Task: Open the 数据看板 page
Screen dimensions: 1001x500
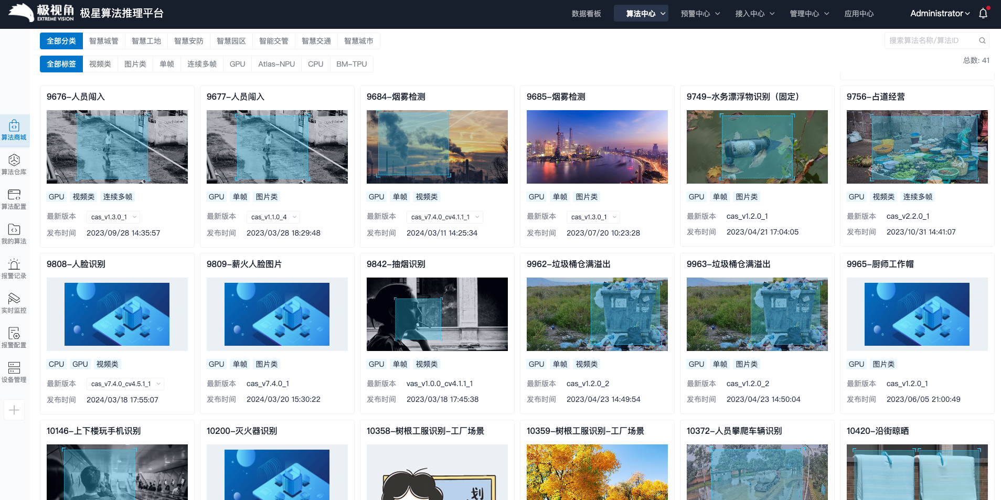Action: tap(586, 14)
